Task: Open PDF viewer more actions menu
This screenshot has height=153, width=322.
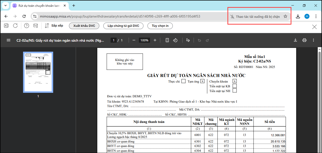Action: pos(313,40)
